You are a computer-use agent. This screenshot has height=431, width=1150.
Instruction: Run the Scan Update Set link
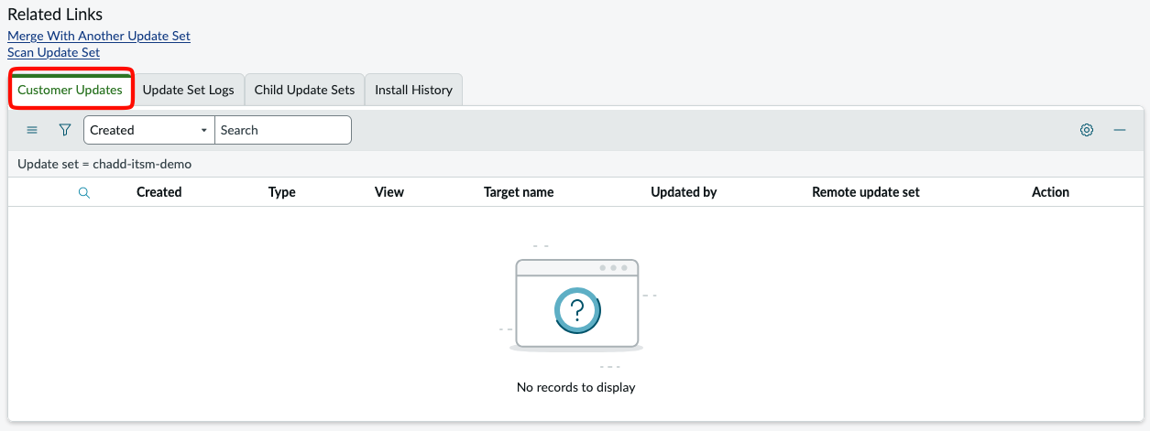pos(54,52)
